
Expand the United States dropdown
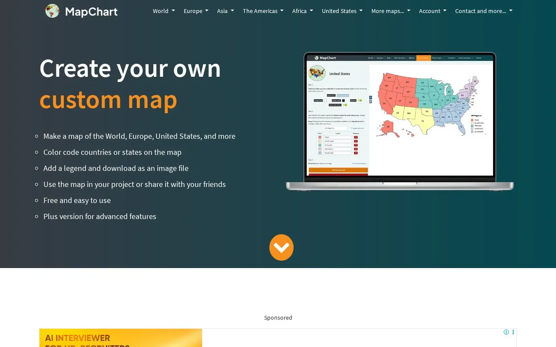point(342,11)
